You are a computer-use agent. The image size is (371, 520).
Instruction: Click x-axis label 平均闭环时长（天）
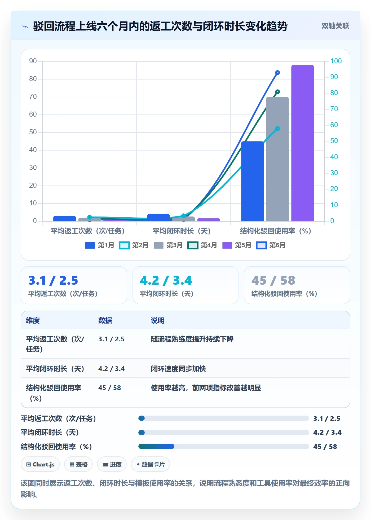[x=182, y=231]
